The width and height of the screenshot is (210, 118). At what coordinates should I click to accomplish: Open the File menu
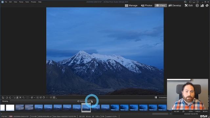(6, 2)
